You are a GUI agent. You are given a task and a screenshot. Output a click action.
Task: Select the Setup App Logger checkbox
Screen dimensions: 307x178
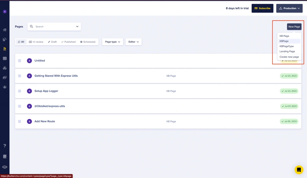(19, 91)
